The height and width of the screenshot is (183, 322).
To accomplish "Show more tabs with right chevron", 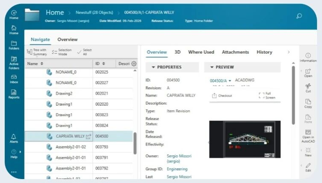I will (289, 52).
